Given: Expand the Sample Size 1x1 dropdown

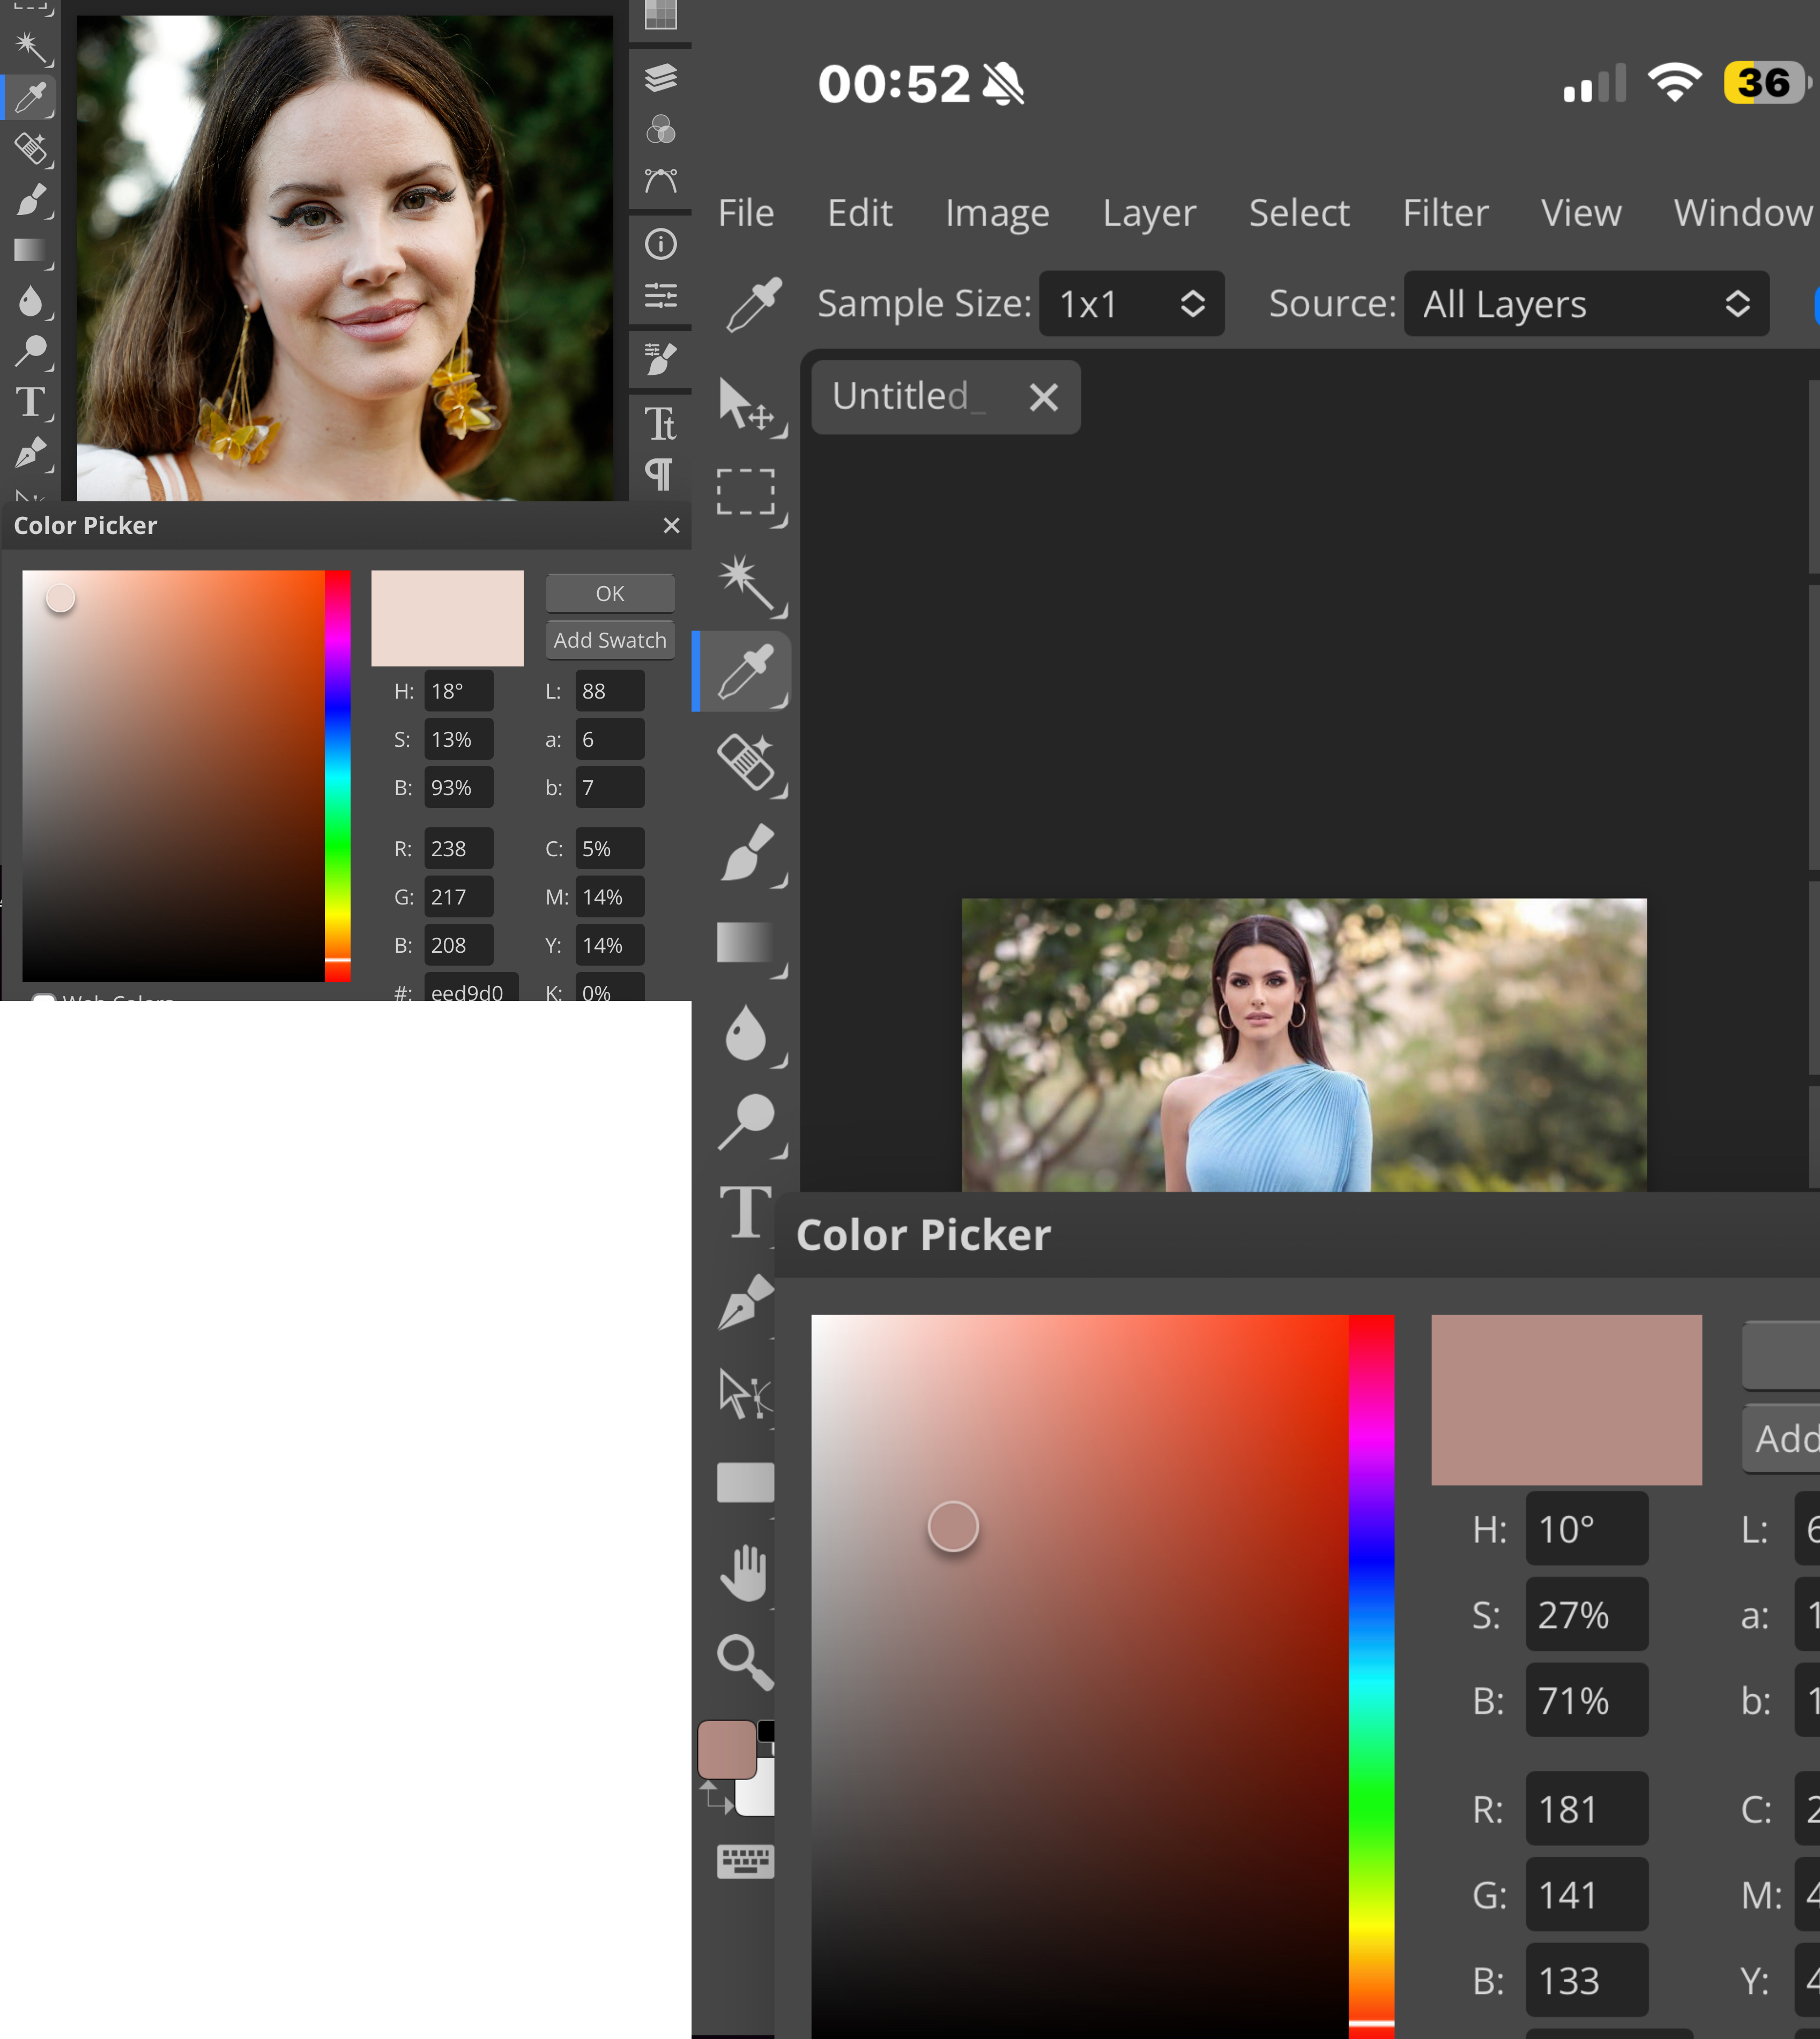Looking at the screenshot, I should click(1131, 304).
